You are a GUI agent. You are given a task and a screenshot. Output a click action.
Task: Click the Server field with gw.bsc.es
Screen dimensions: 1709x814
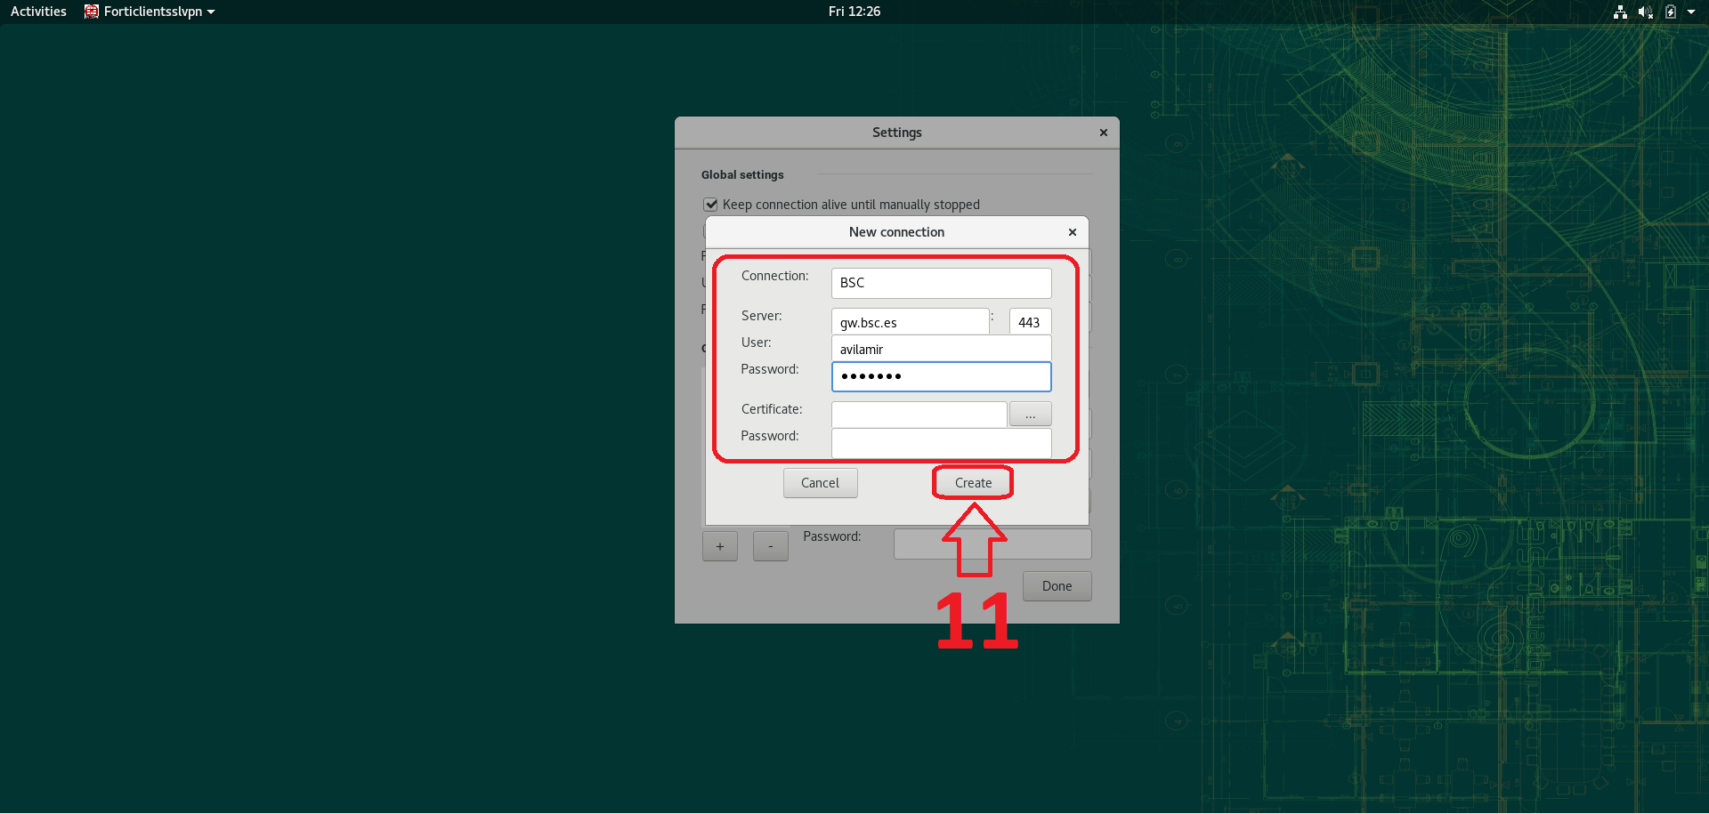(x=910, y=322)
